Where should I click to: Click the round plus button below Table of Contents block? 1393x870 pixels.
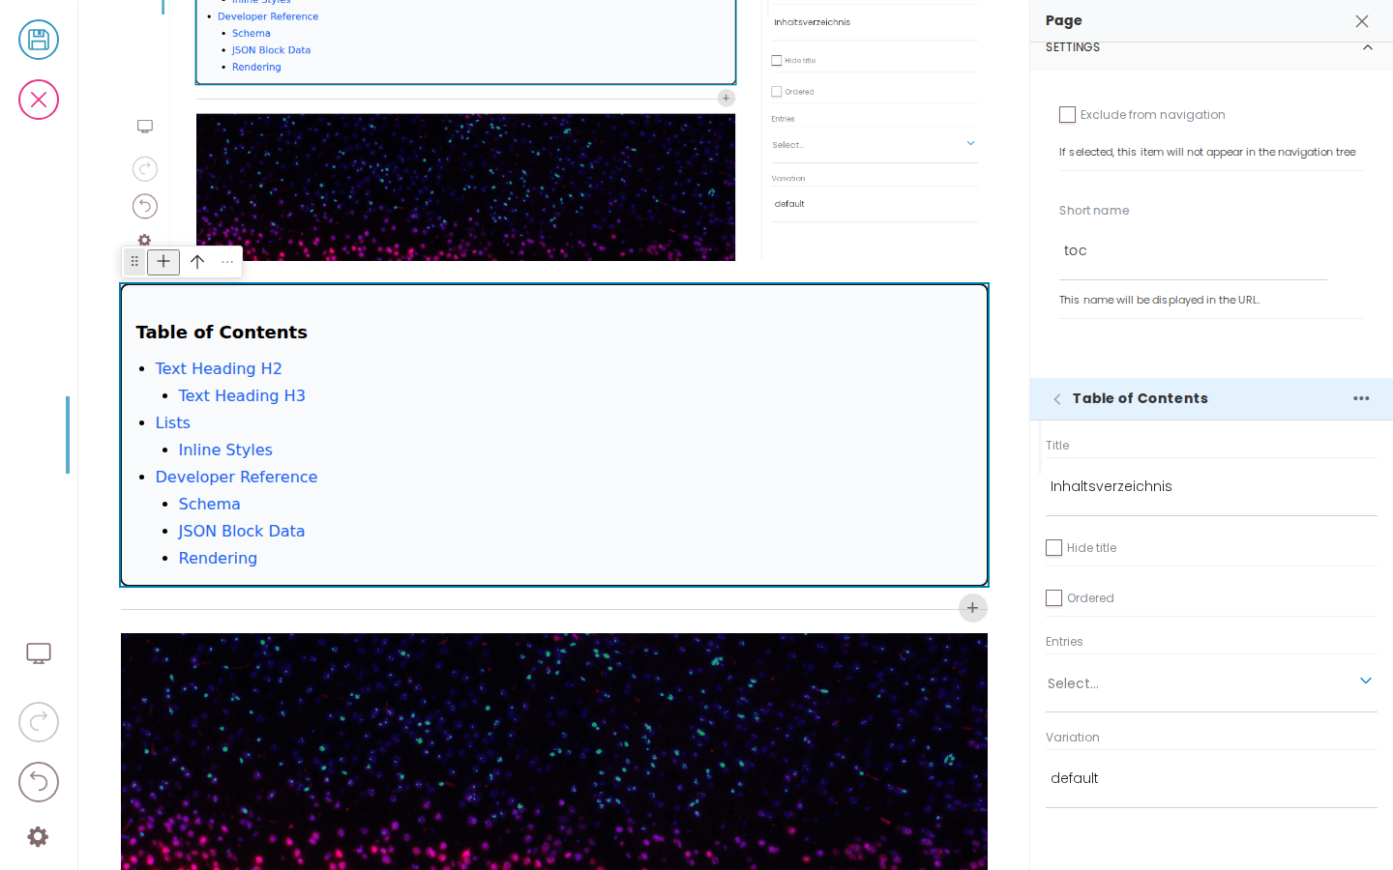[972, 608]
